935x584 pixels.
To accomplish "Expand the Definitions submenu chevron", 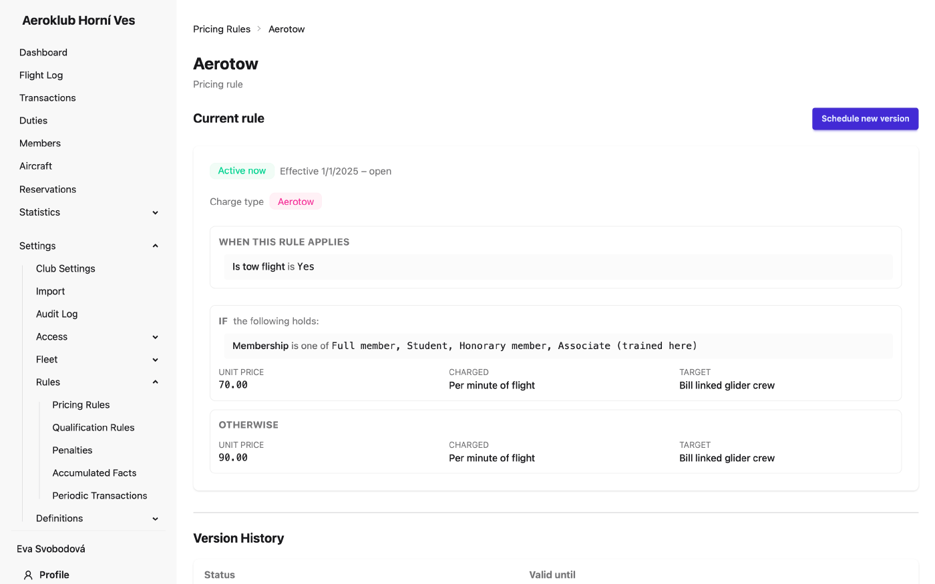I will (155, 519).
